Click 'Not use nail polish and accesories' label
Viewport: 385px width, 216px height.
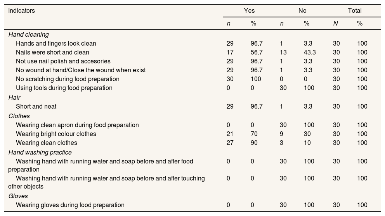tap(63, 61)
